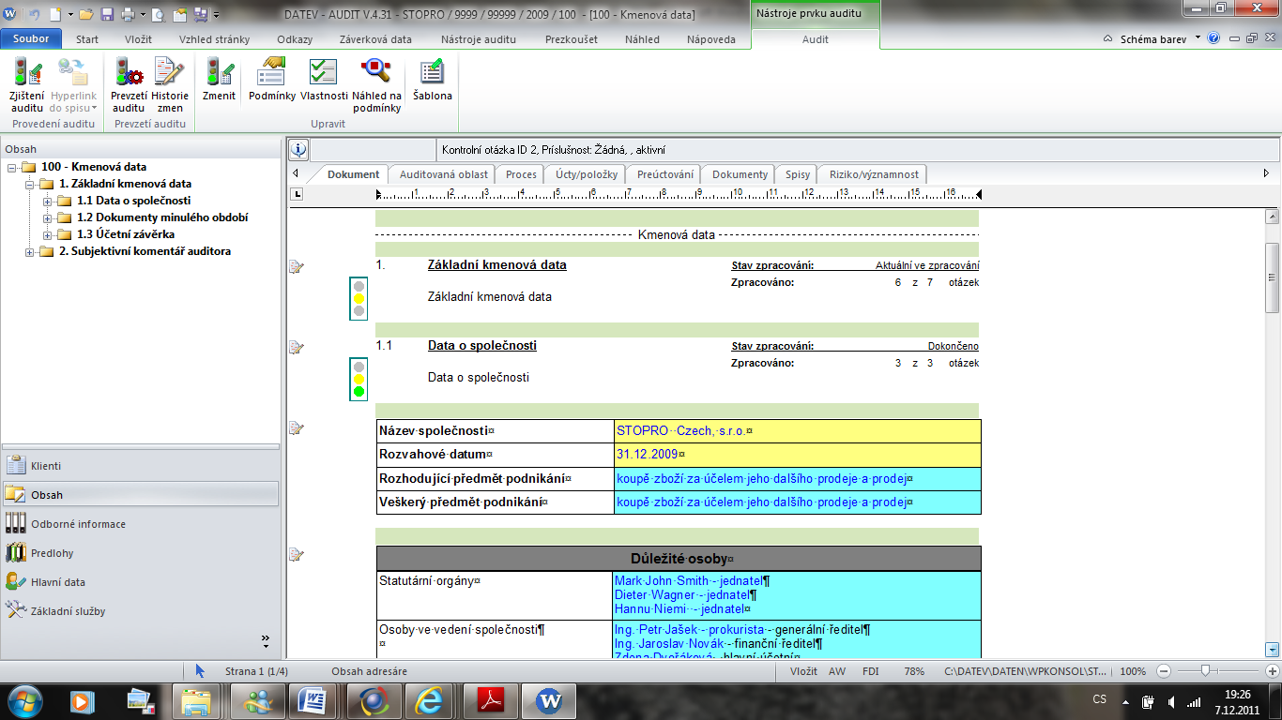The height and width of the screenshot is (720, 1282).
Task: Click the help question mark icon
Action: (1213, 38)
